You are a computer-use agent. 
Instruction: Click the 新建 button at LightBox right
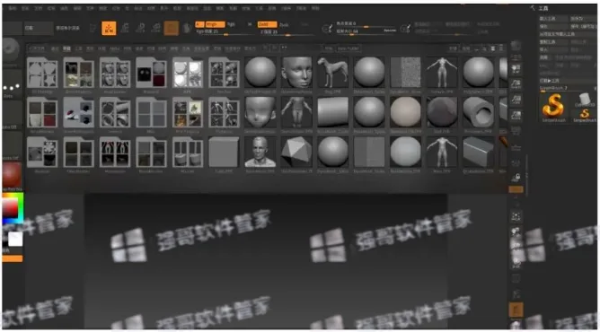[453, 48]
